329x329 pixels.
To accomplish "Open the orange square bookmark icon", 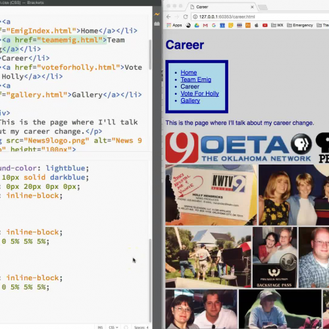I will pyautogui.click(x=248, y=25).
